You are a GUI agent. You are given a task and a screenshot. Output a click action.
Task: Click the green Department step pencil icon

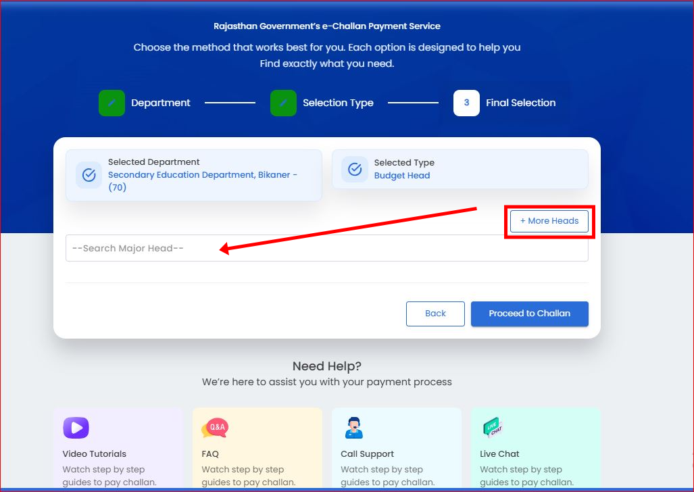tap(111, 103)
